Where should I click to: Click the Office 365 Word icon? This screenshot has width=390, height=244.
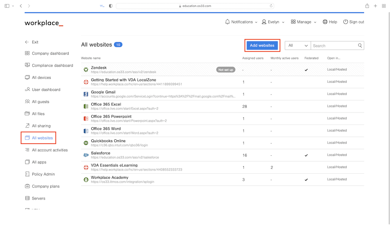(86, 131)
